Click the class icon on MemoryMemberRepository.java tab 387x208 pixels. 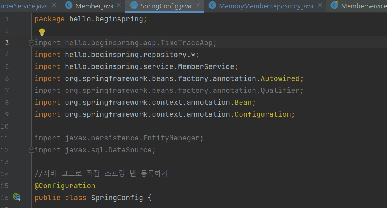tap(212, 5)
